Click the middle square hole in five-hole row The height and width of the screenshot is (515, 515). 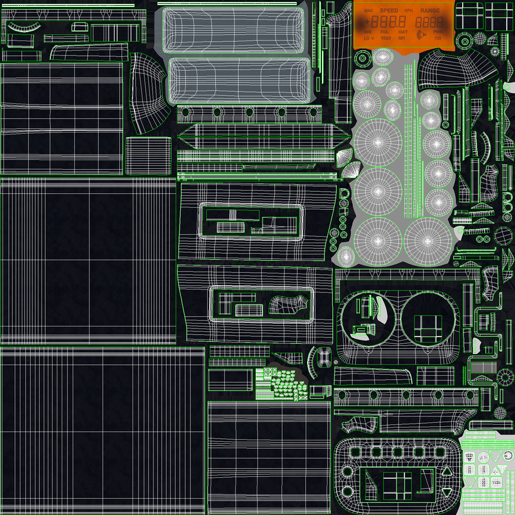[x=397, y=452]
